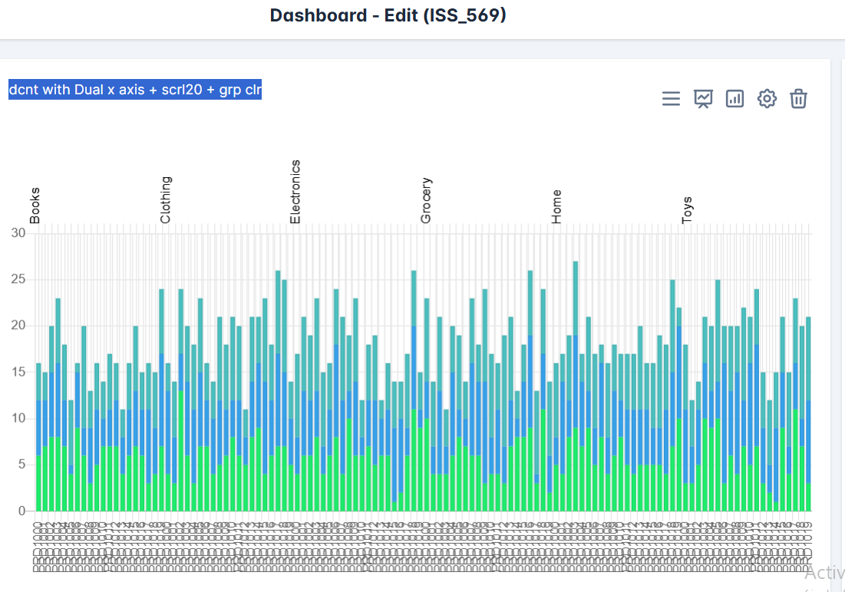
Task: Select the Books category axis label
Action: coord(35,205)
